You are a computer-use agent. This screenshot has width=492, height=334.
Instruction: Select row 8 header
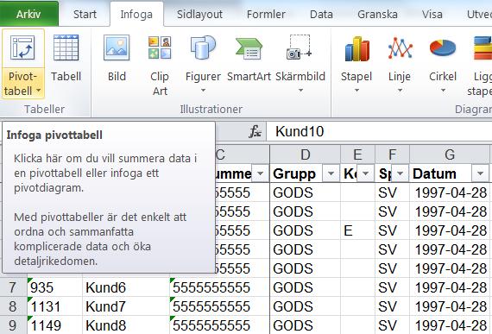tap(13, 306)
